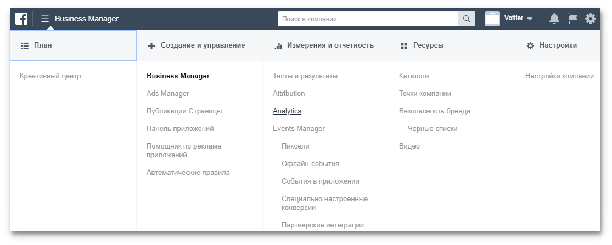This screenshot has height=245, width=612.
Task: Click the list icon beside 'План'
Action: point(25,46)
